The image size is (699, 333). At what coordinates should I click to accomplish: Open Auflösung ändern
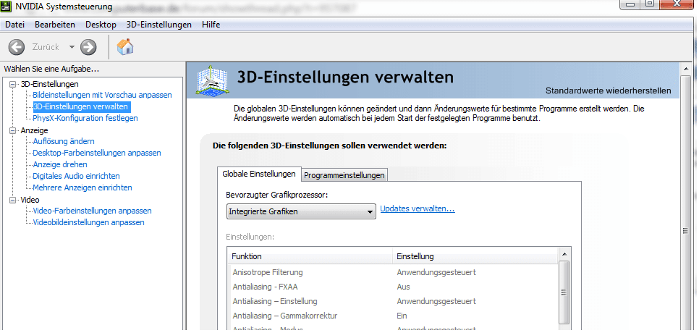tap(64, 141)
